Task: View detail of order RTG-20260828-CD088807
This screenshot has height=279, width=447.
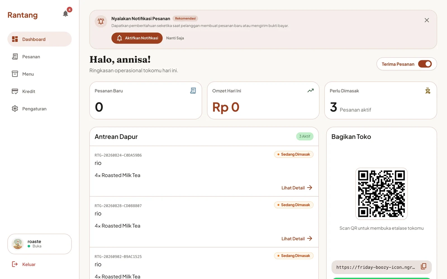Action: (x=297, y=239)
